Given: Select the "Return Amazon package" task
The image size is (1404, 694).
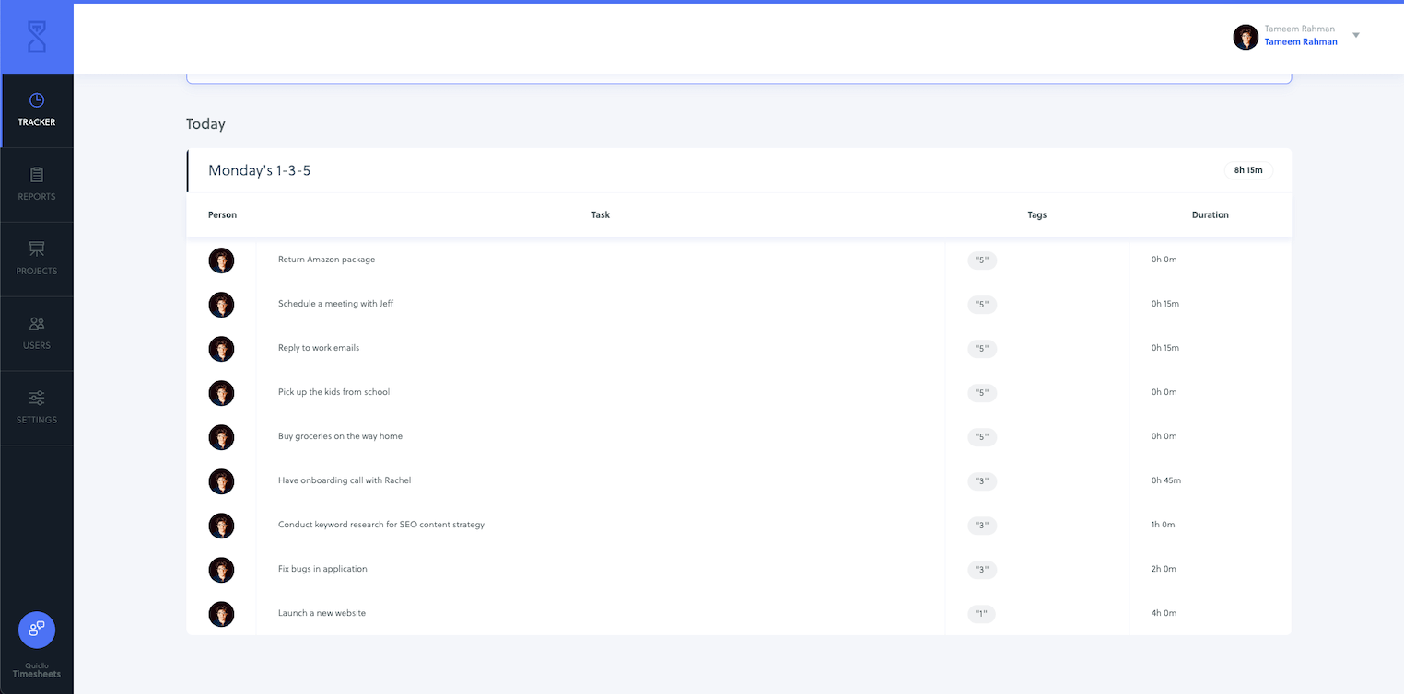Looking at the screenshot, I should (326, 260).
